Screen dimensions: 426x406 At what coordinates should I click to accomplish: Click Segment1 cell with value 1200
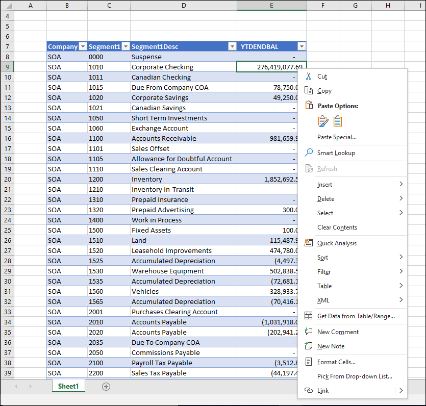[109, 179]
